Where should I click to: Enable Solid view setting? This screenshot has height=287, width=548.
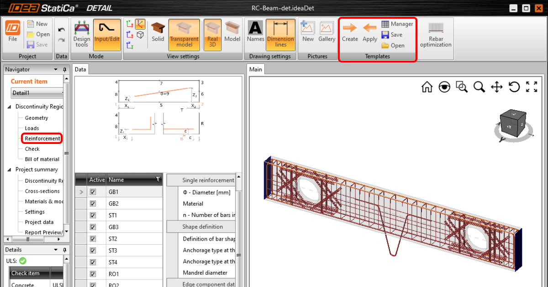click(158, 32)
